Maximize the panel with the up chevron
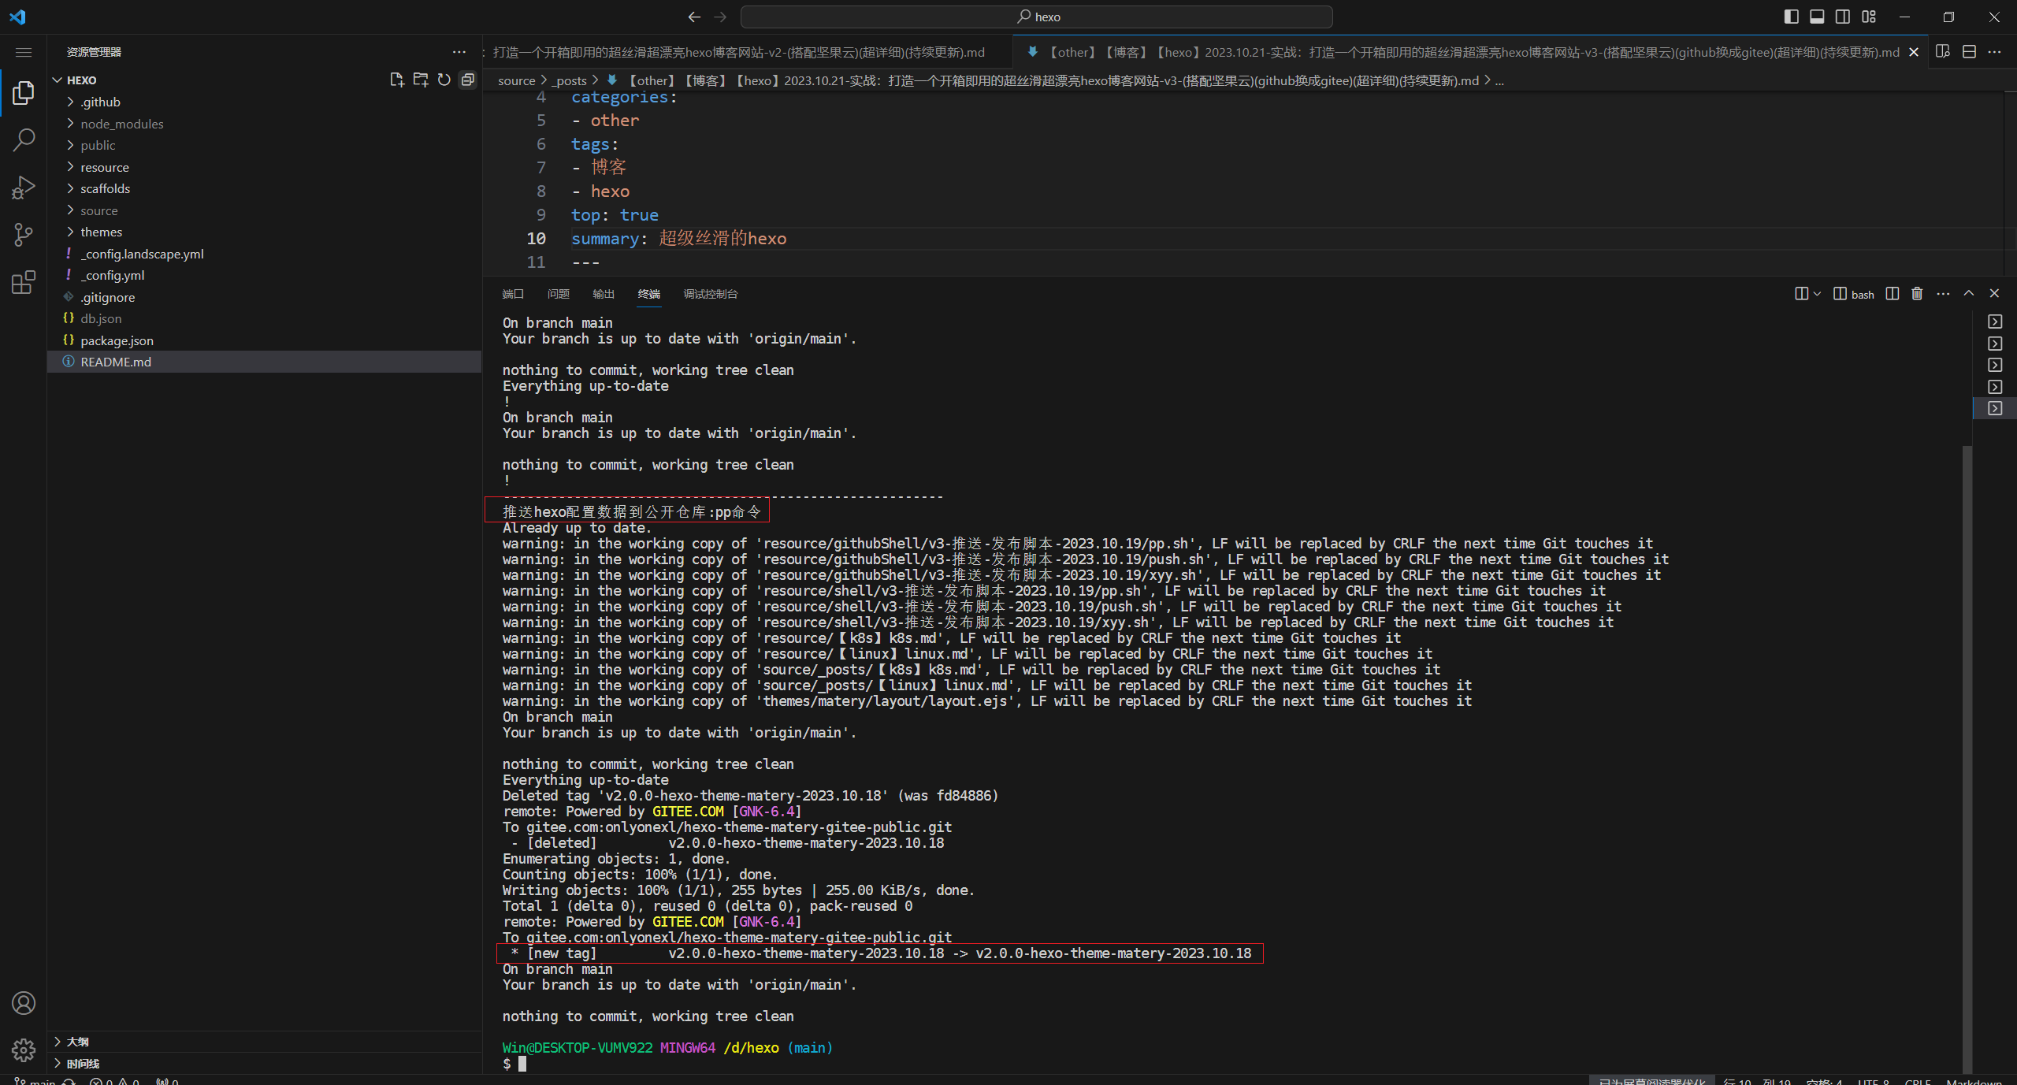The width and height of the screenshot is (2017, 1085). click(1969, 293)
